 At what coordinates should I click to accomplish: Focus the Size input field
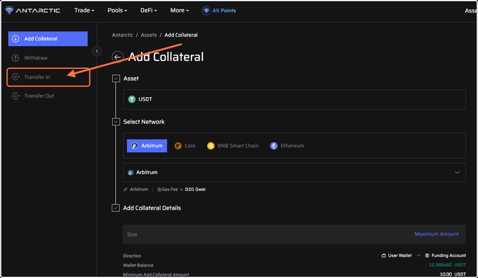tap(294, 234)
